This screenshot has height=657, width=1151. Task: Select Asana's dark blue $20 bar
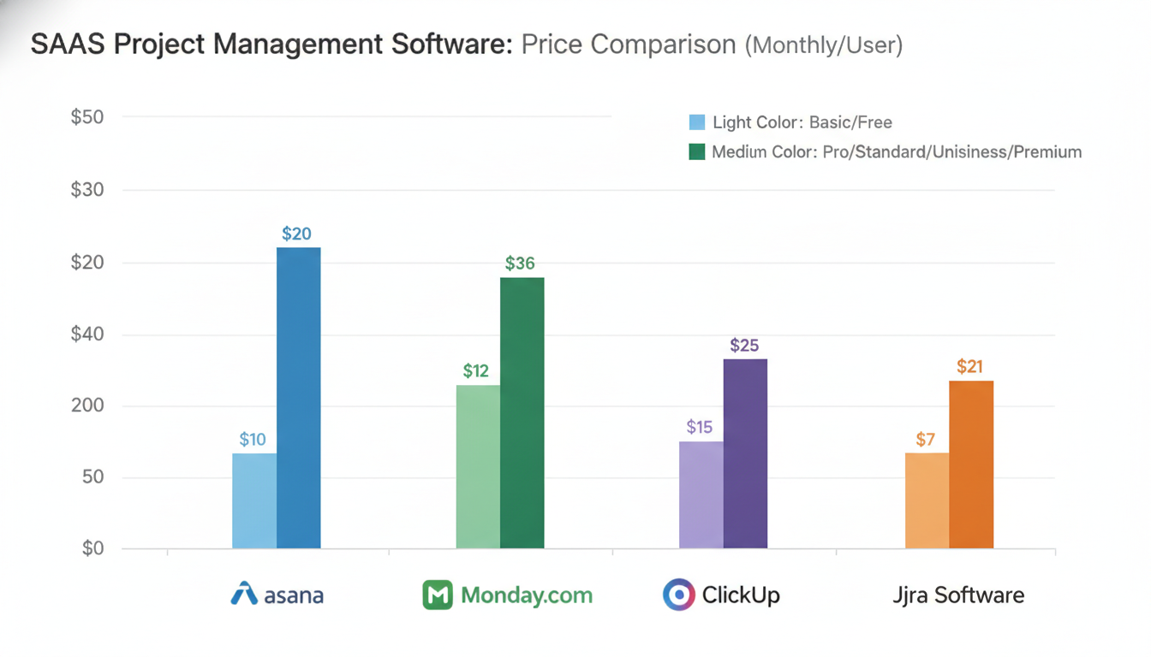click(x=299, y=398)
